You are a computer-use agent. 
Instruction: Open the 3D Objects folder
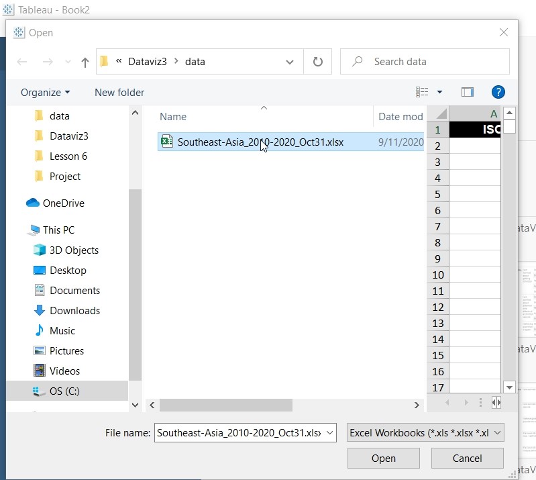point(74,250)
